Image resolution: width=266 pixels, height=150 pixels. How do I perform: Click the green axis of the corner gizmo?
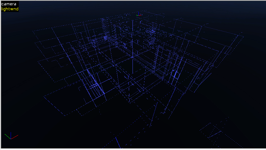point(7,136)
